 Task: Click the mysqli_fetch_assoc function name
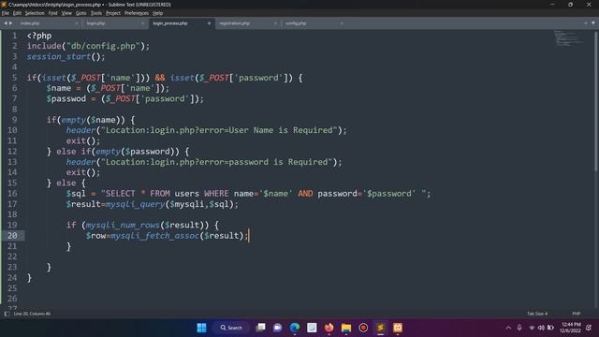[154, 236]
